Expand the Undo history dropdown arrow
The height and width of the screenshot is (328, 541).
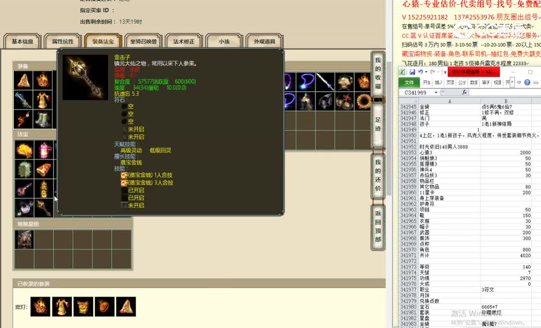point(426,72)
